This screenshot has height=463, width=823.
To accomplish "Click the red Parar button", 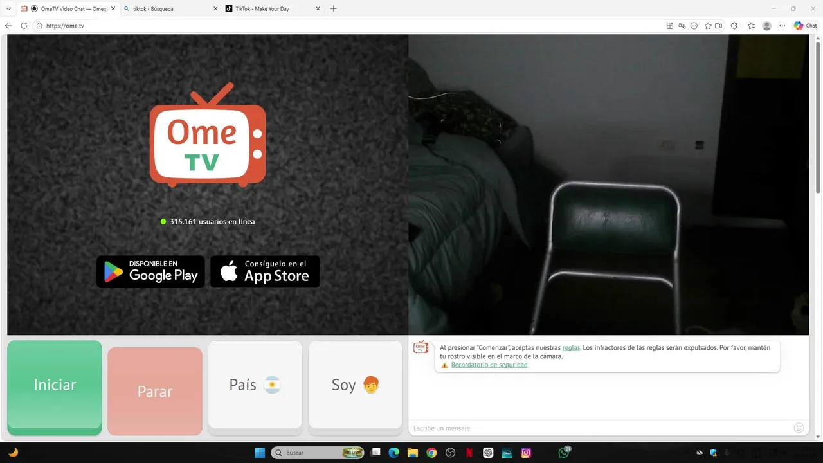I will [155, 391].
